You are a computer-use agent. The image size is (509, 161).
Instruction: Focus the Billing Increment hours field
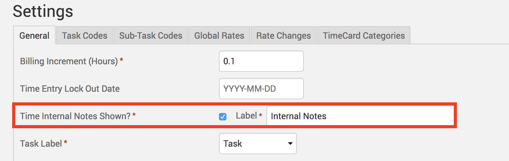pos(261,61)
